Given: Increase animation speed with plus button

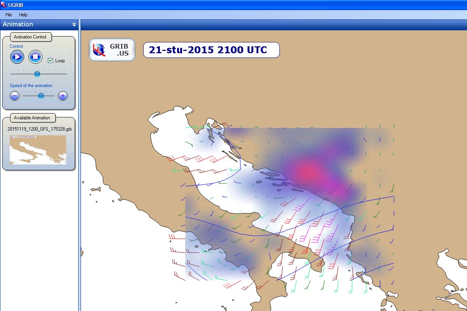Looking at the screenshot, I should [63, 96].
